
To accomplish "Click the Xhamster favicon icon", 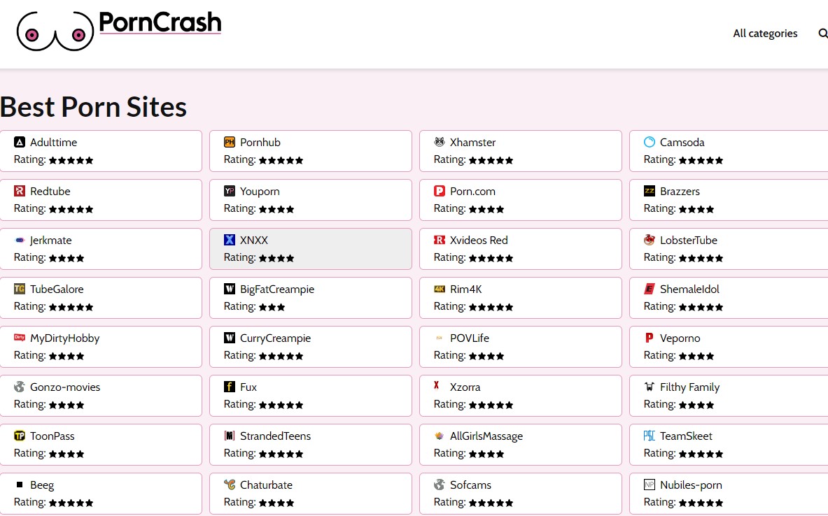I will 440,142.
